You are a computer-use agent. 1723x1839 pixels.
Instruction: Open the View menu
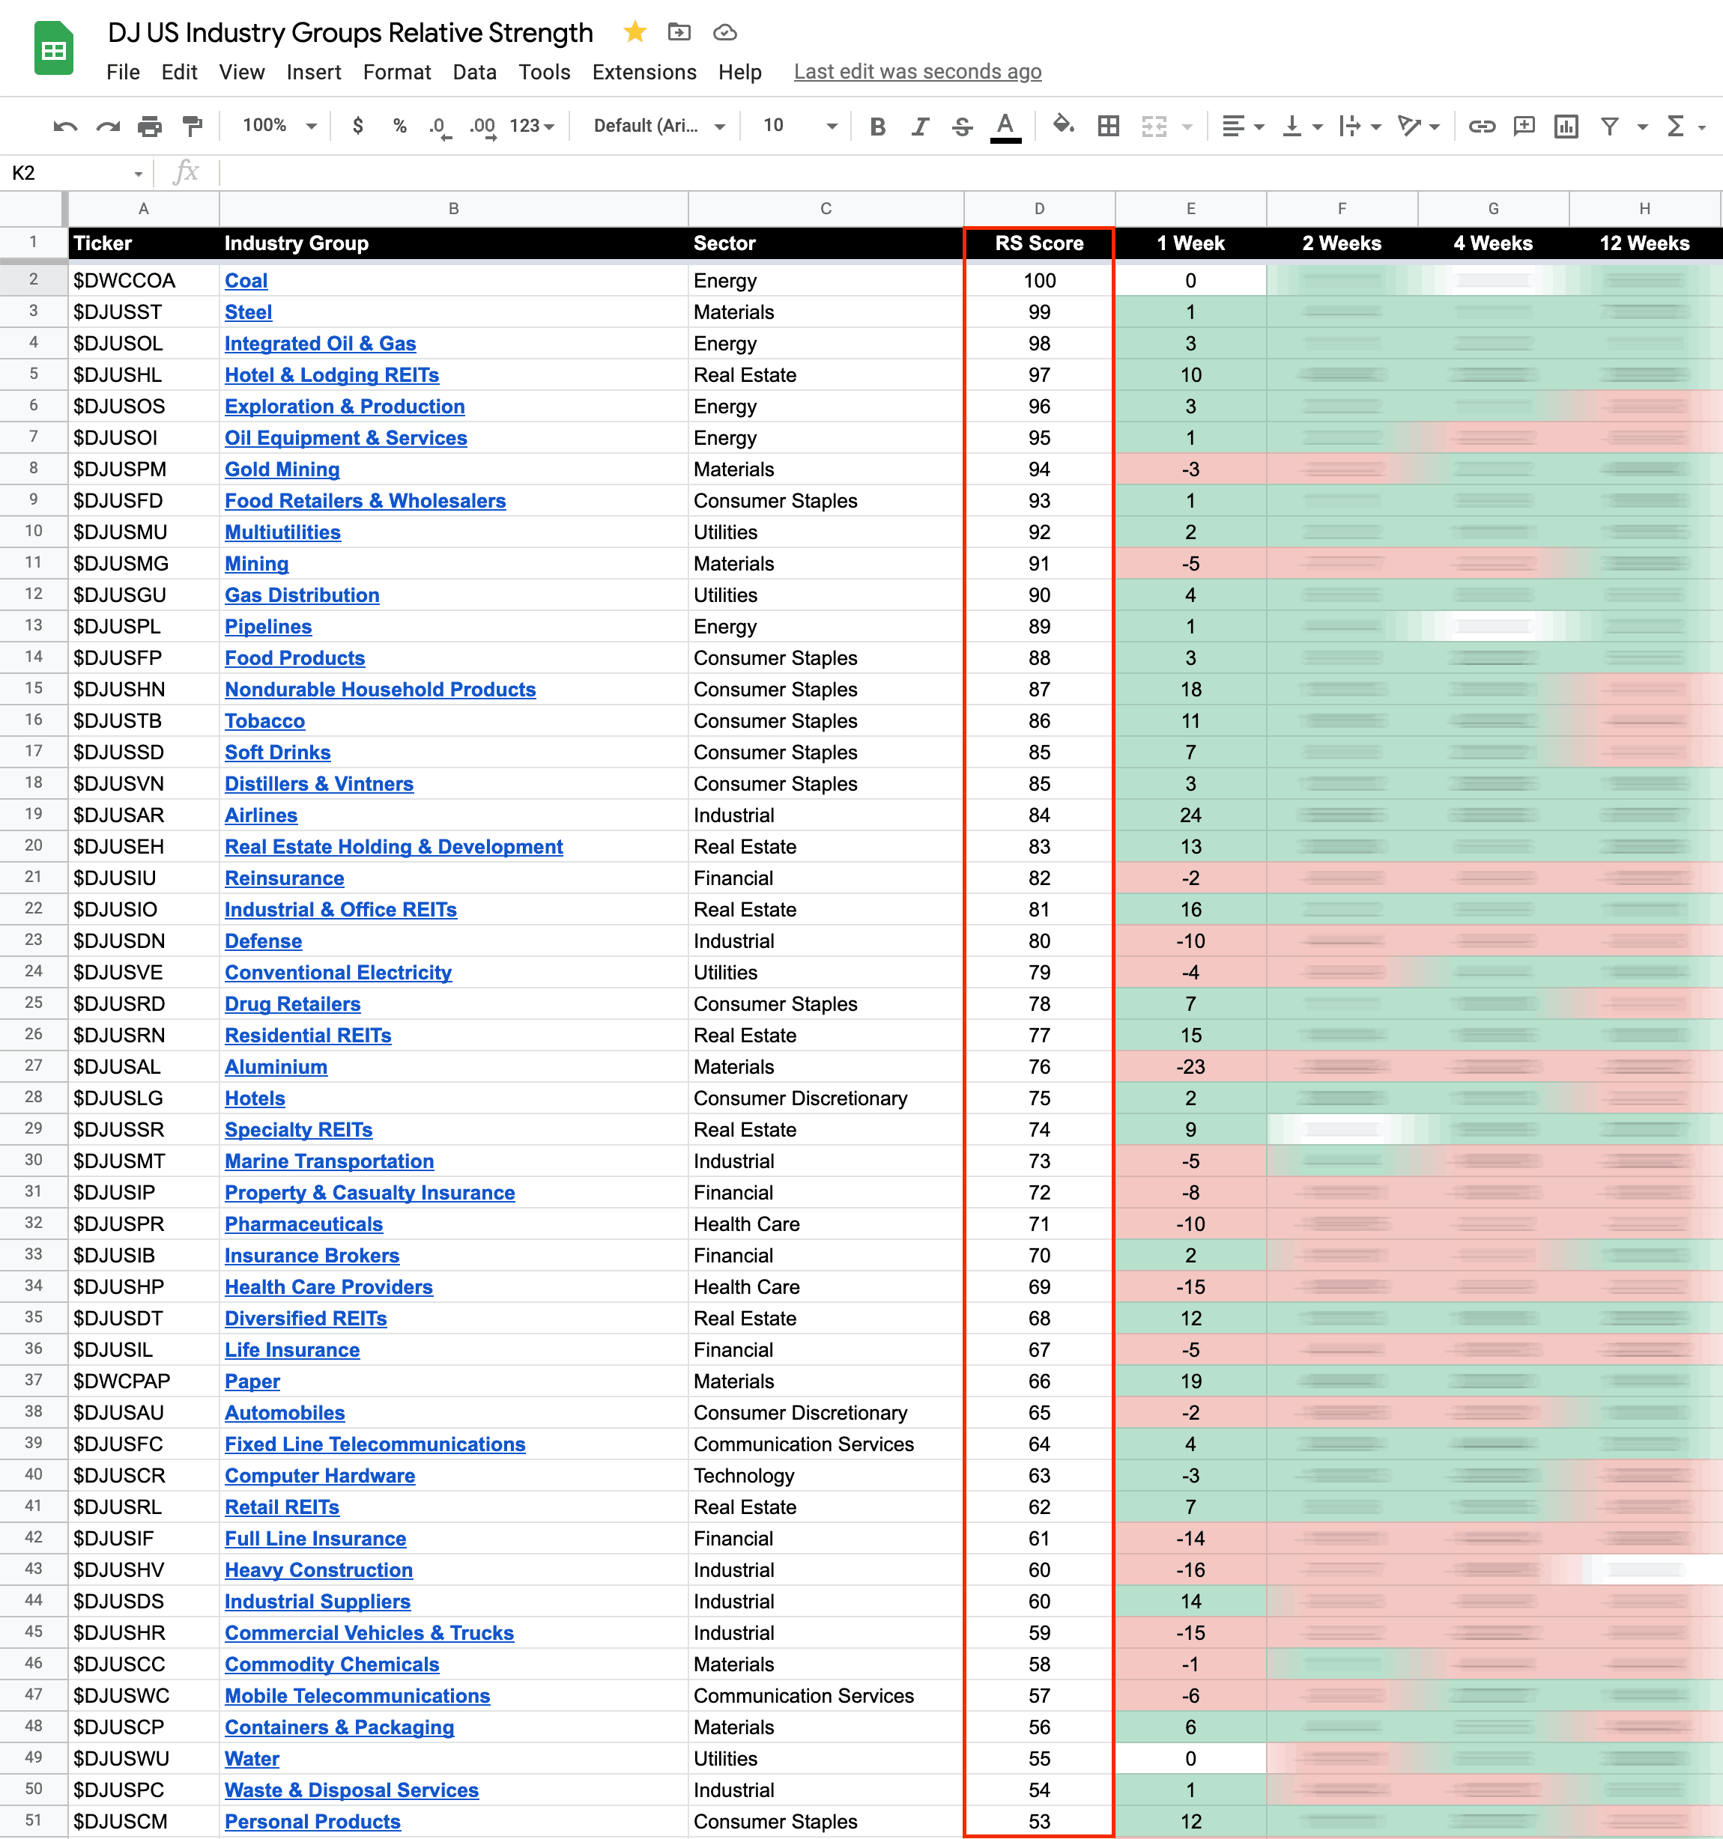point(241,72)
